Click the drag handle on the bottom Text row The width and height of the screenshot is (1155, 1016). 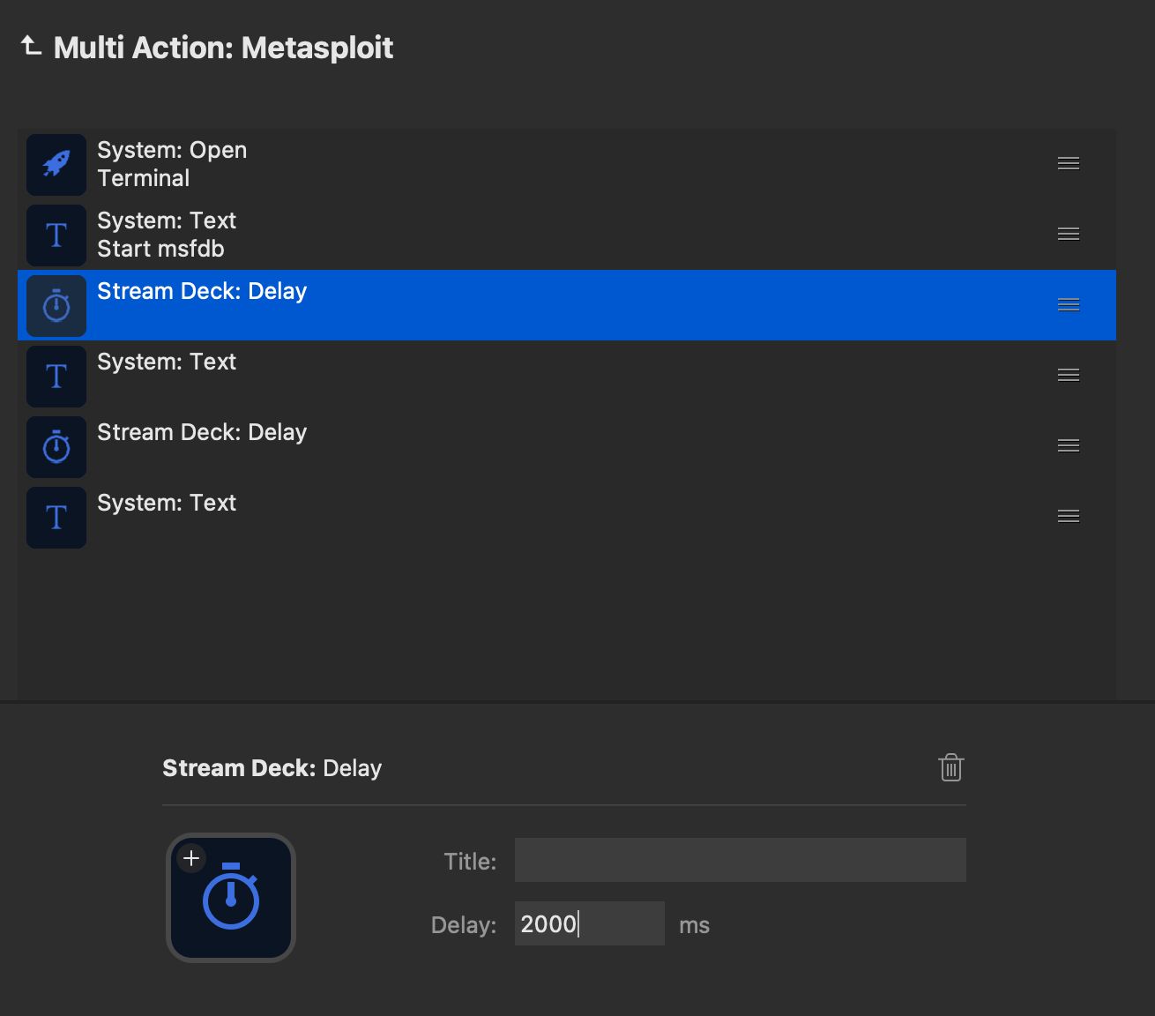click(x=1068, y=517)
